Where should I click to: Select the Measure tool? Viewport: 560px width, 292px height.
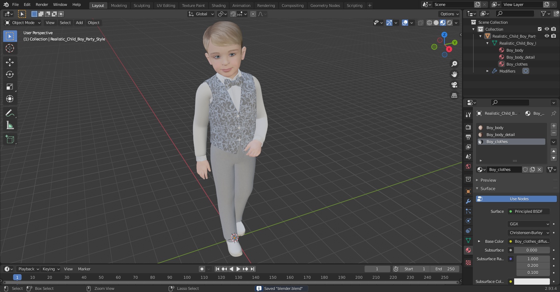10,125
